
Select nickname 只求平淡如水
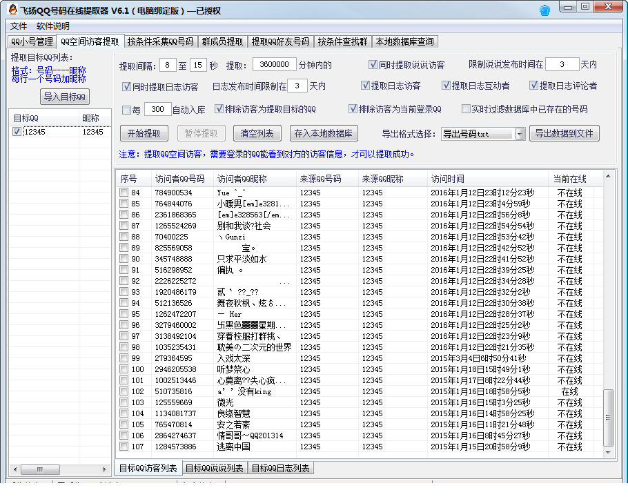[x=242, y=259]
